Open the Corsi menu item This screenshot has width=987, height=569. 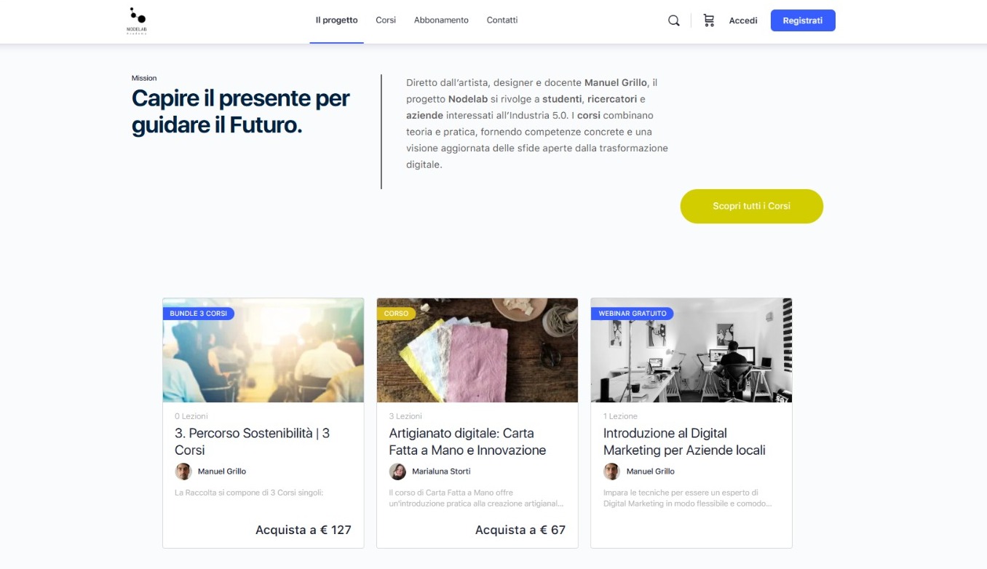[x=386, y=20]
